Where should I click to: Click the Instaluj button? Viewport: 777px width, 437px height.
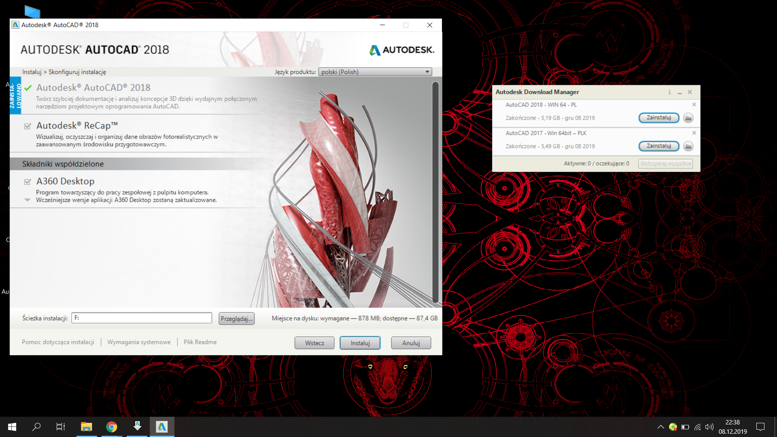click(360, 343)
